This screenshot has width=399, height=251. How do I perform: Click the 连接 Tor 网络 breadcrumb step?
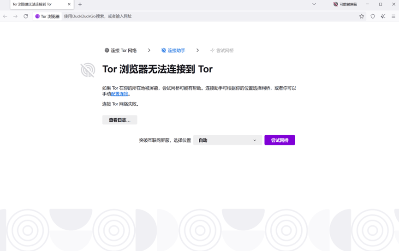click(x=120, y=50)
